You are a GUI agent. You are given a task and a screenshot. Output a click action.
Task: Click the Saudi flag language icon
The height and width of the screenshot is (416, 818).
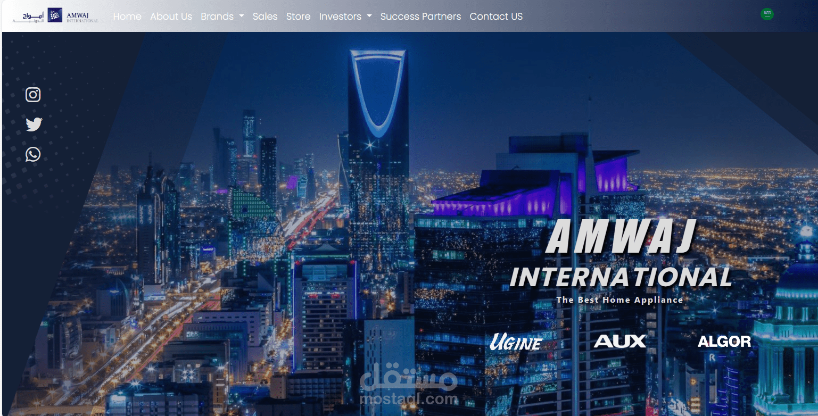tap(767, 14)
